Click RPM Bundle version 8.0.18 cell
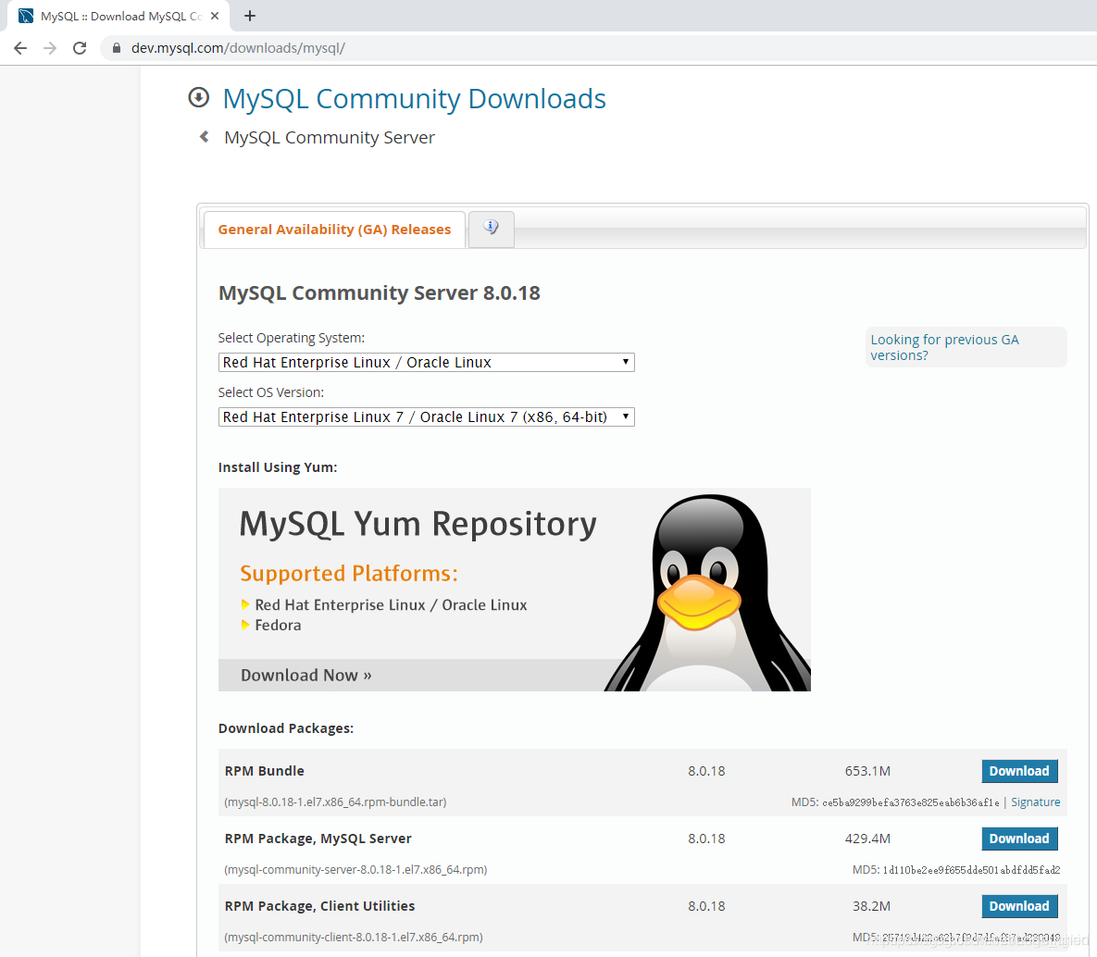The image size is (1097, 957). pyautogui.click(x=706, y=771)
